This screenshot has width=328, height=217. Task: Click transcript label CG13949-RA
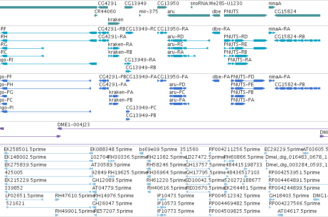point(140,60)
